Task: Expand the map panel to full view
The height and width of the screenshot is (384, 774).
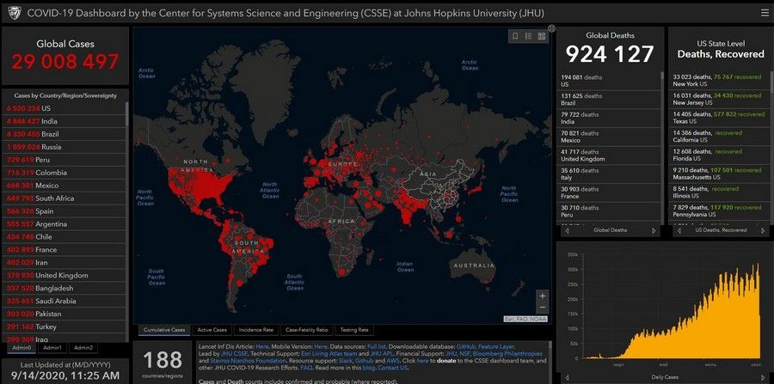Action: click(551, 29)
